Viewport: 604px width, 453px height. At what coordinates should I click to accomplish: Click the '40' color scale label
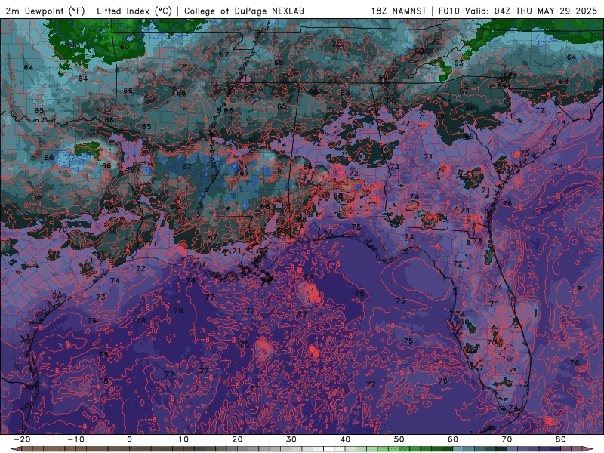coord(345,439)
